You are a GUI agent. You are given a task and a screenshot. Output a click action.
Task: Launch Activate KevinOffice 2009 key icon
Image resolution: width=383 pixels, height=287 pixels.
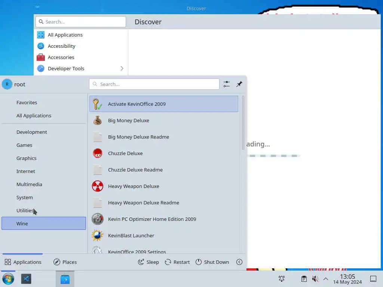pos(97,104)
